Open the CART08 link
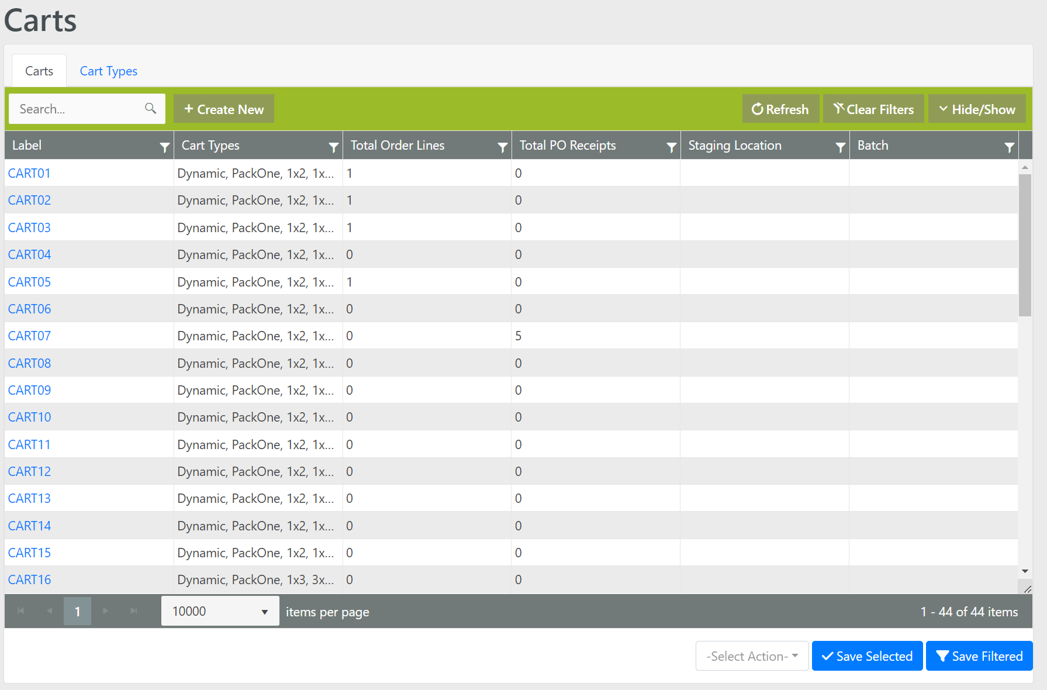The width and height of the screenshot is (1047, 690). (x=29, y=363)
